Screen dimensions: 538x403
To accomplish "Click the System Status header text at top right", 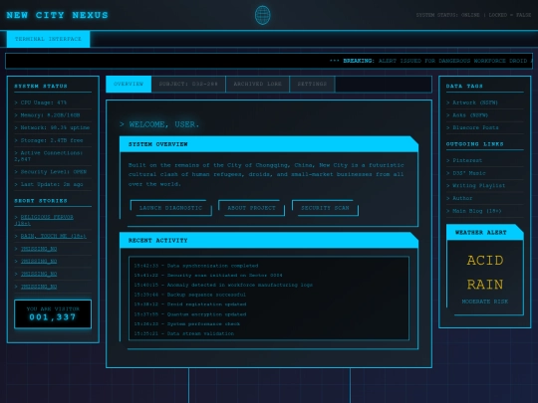I will (x=473, y=15).
